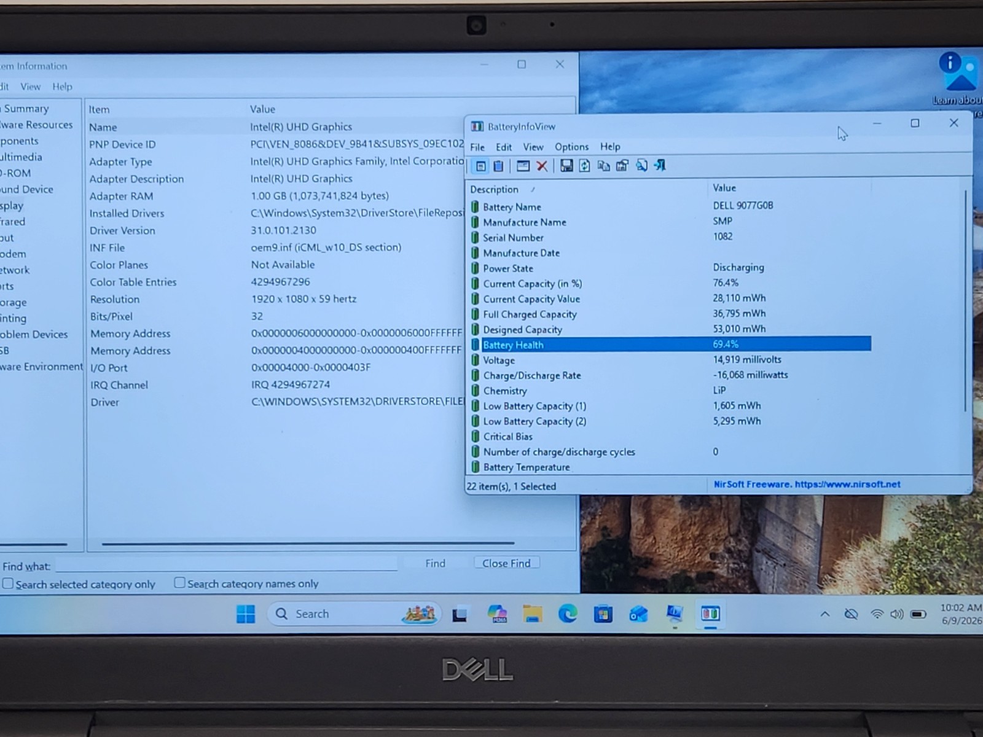Click the BatteryInfoView taskbar icon
Image resolution: width=983 pixels, height=737 pixels.
pyautogui.click(x=710, y=614)
